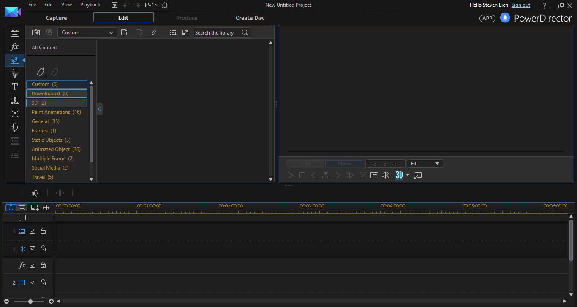Screen dimensions: 577x307
Task: Switch to the Capture tab
Action: pos(57,18)
